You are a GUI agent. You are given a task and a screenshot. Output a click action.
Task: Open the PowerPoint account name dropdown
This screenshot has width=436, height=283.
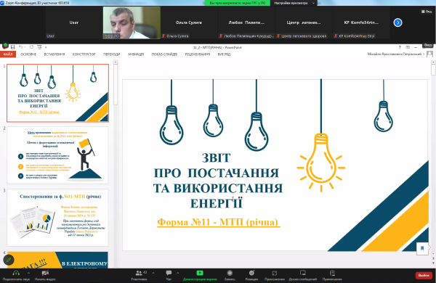396,54
